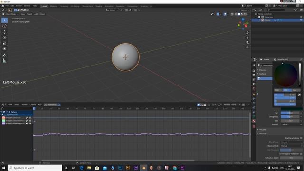This screenshot has width=304, height=171.
Task: Click the outliner search field
Action: click(x=276, y=10)
